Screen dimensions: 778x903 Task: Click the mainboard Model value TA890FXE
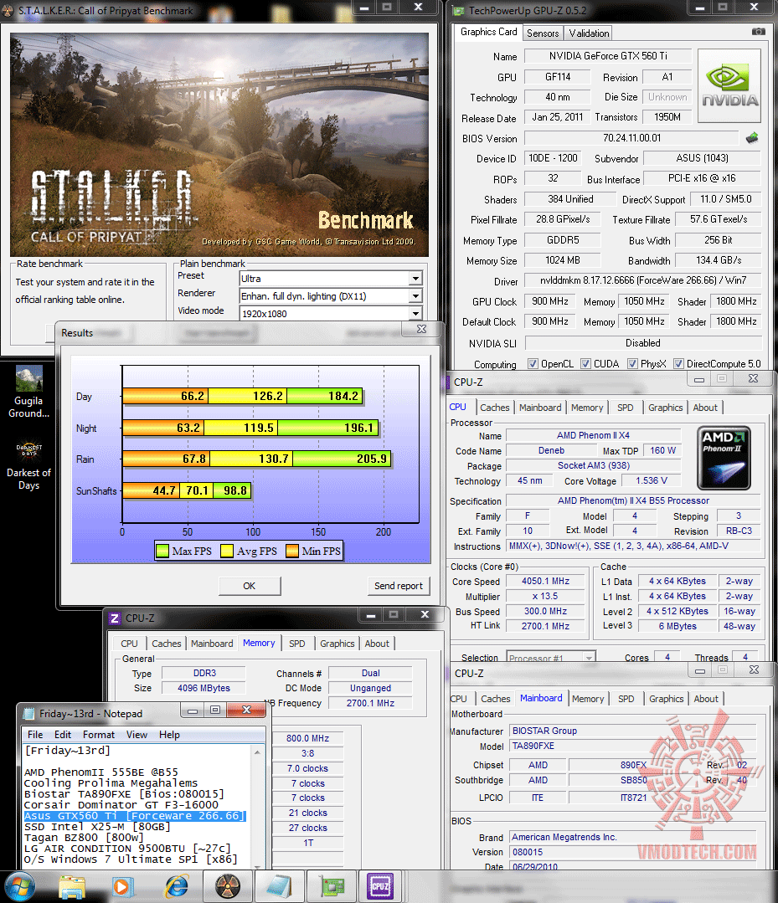pyautogui.click(x=633, y=746)
